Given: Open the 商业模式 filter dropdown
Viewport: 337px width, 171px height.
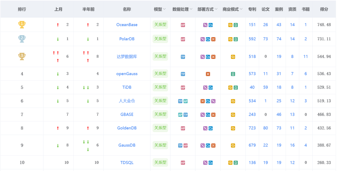Looking at the screenshot, I should pyautogui.click(x=241, y=9).
